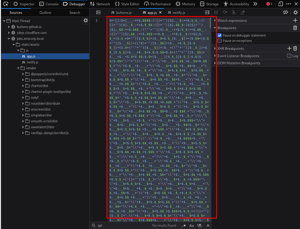
Task: Expand cdnjs.cloudflare.com domain
Action: click(x=9, y=33)
